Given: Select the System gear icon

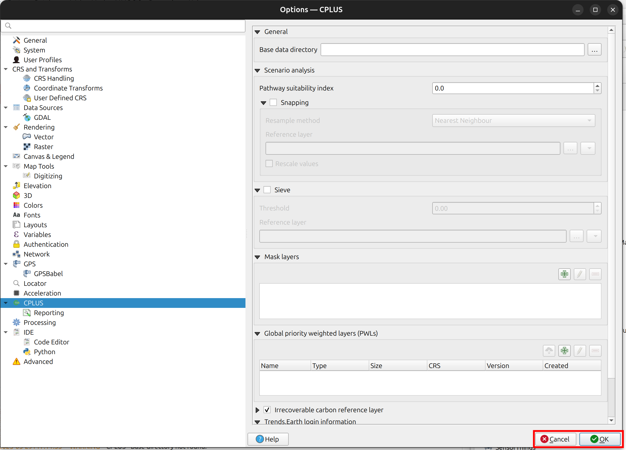Looking at the screenshot, I should point(16,50).
